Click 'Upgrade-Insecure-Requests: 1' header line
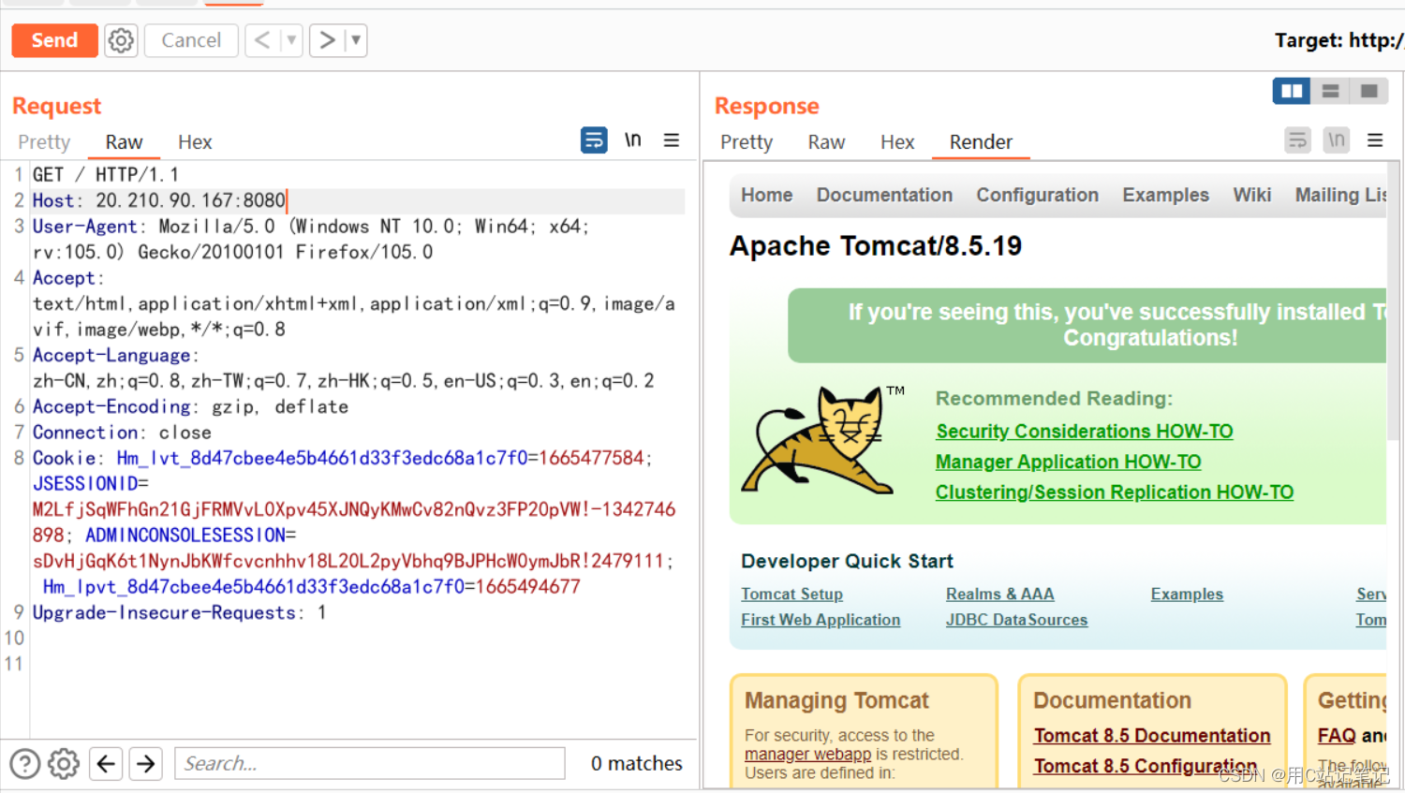The image size is (1405, 793). point(179,612)
